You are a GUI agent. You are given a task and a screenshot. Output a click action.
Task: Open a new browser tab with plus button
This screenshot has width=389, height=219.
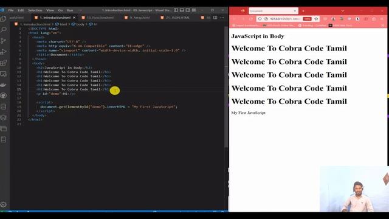(303, 11)
